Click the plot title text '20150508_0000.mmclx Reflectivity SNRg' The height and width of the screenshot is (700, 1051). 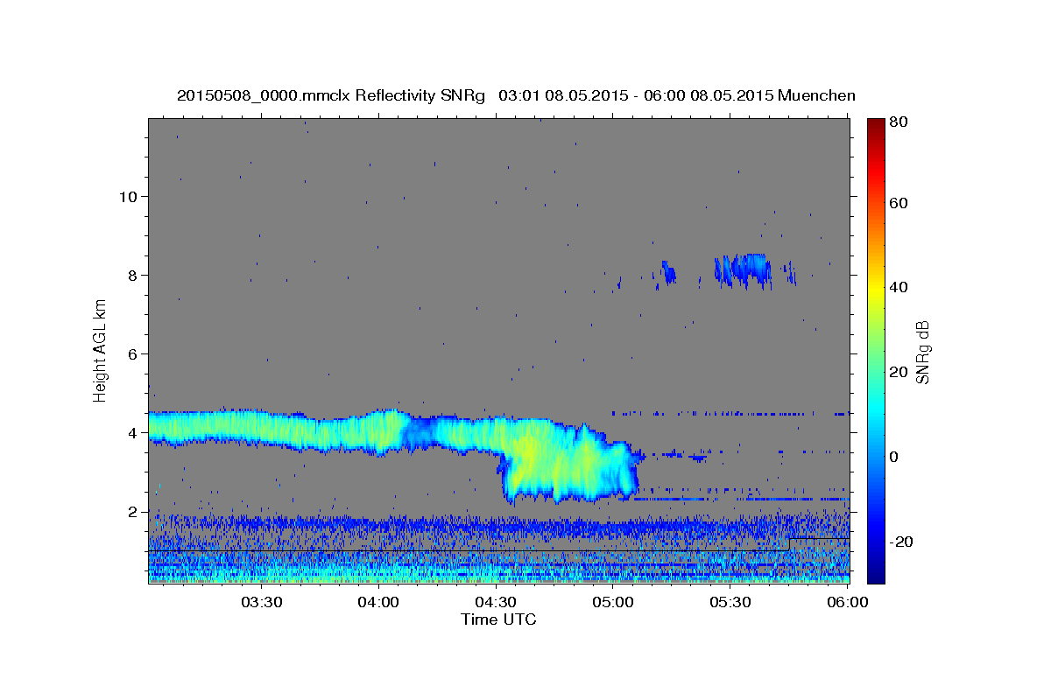coord(331,95)
